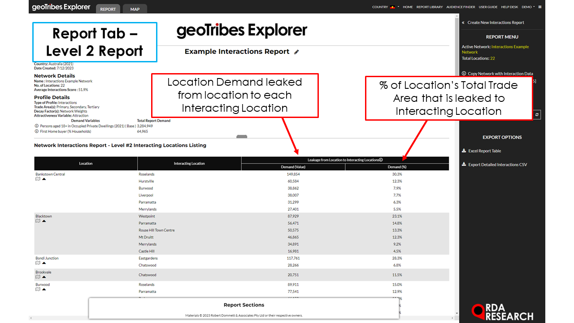Open map for Burwood location

tap(38, 289)
